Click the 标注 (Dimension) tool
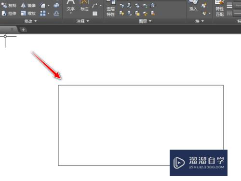Viewport: 241px width, 181px height. (x=84, y=5)
